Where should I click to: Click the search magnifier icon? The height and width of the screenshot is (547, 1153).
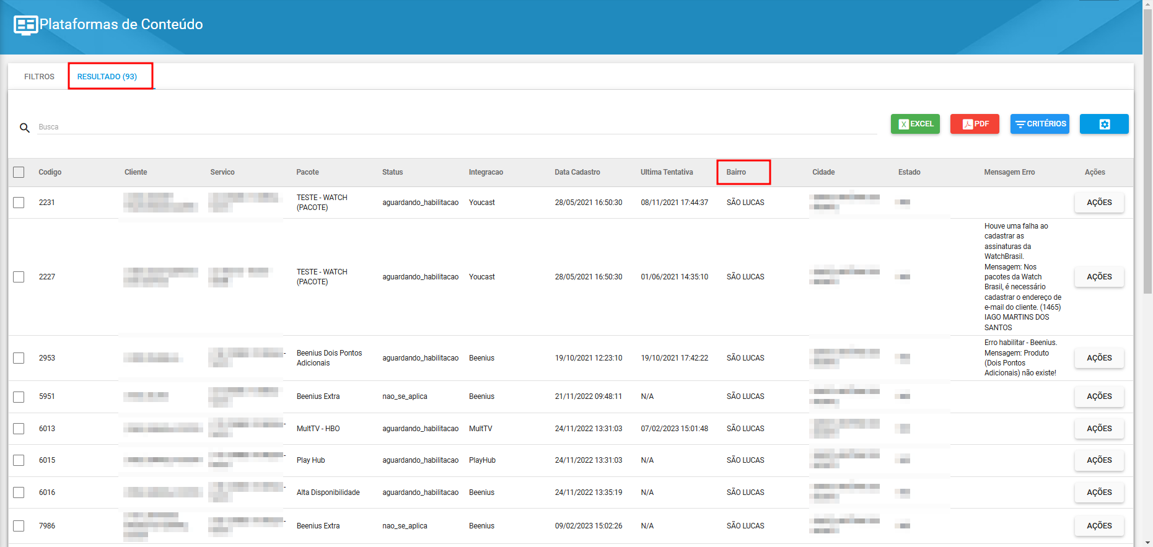(25, 128)
